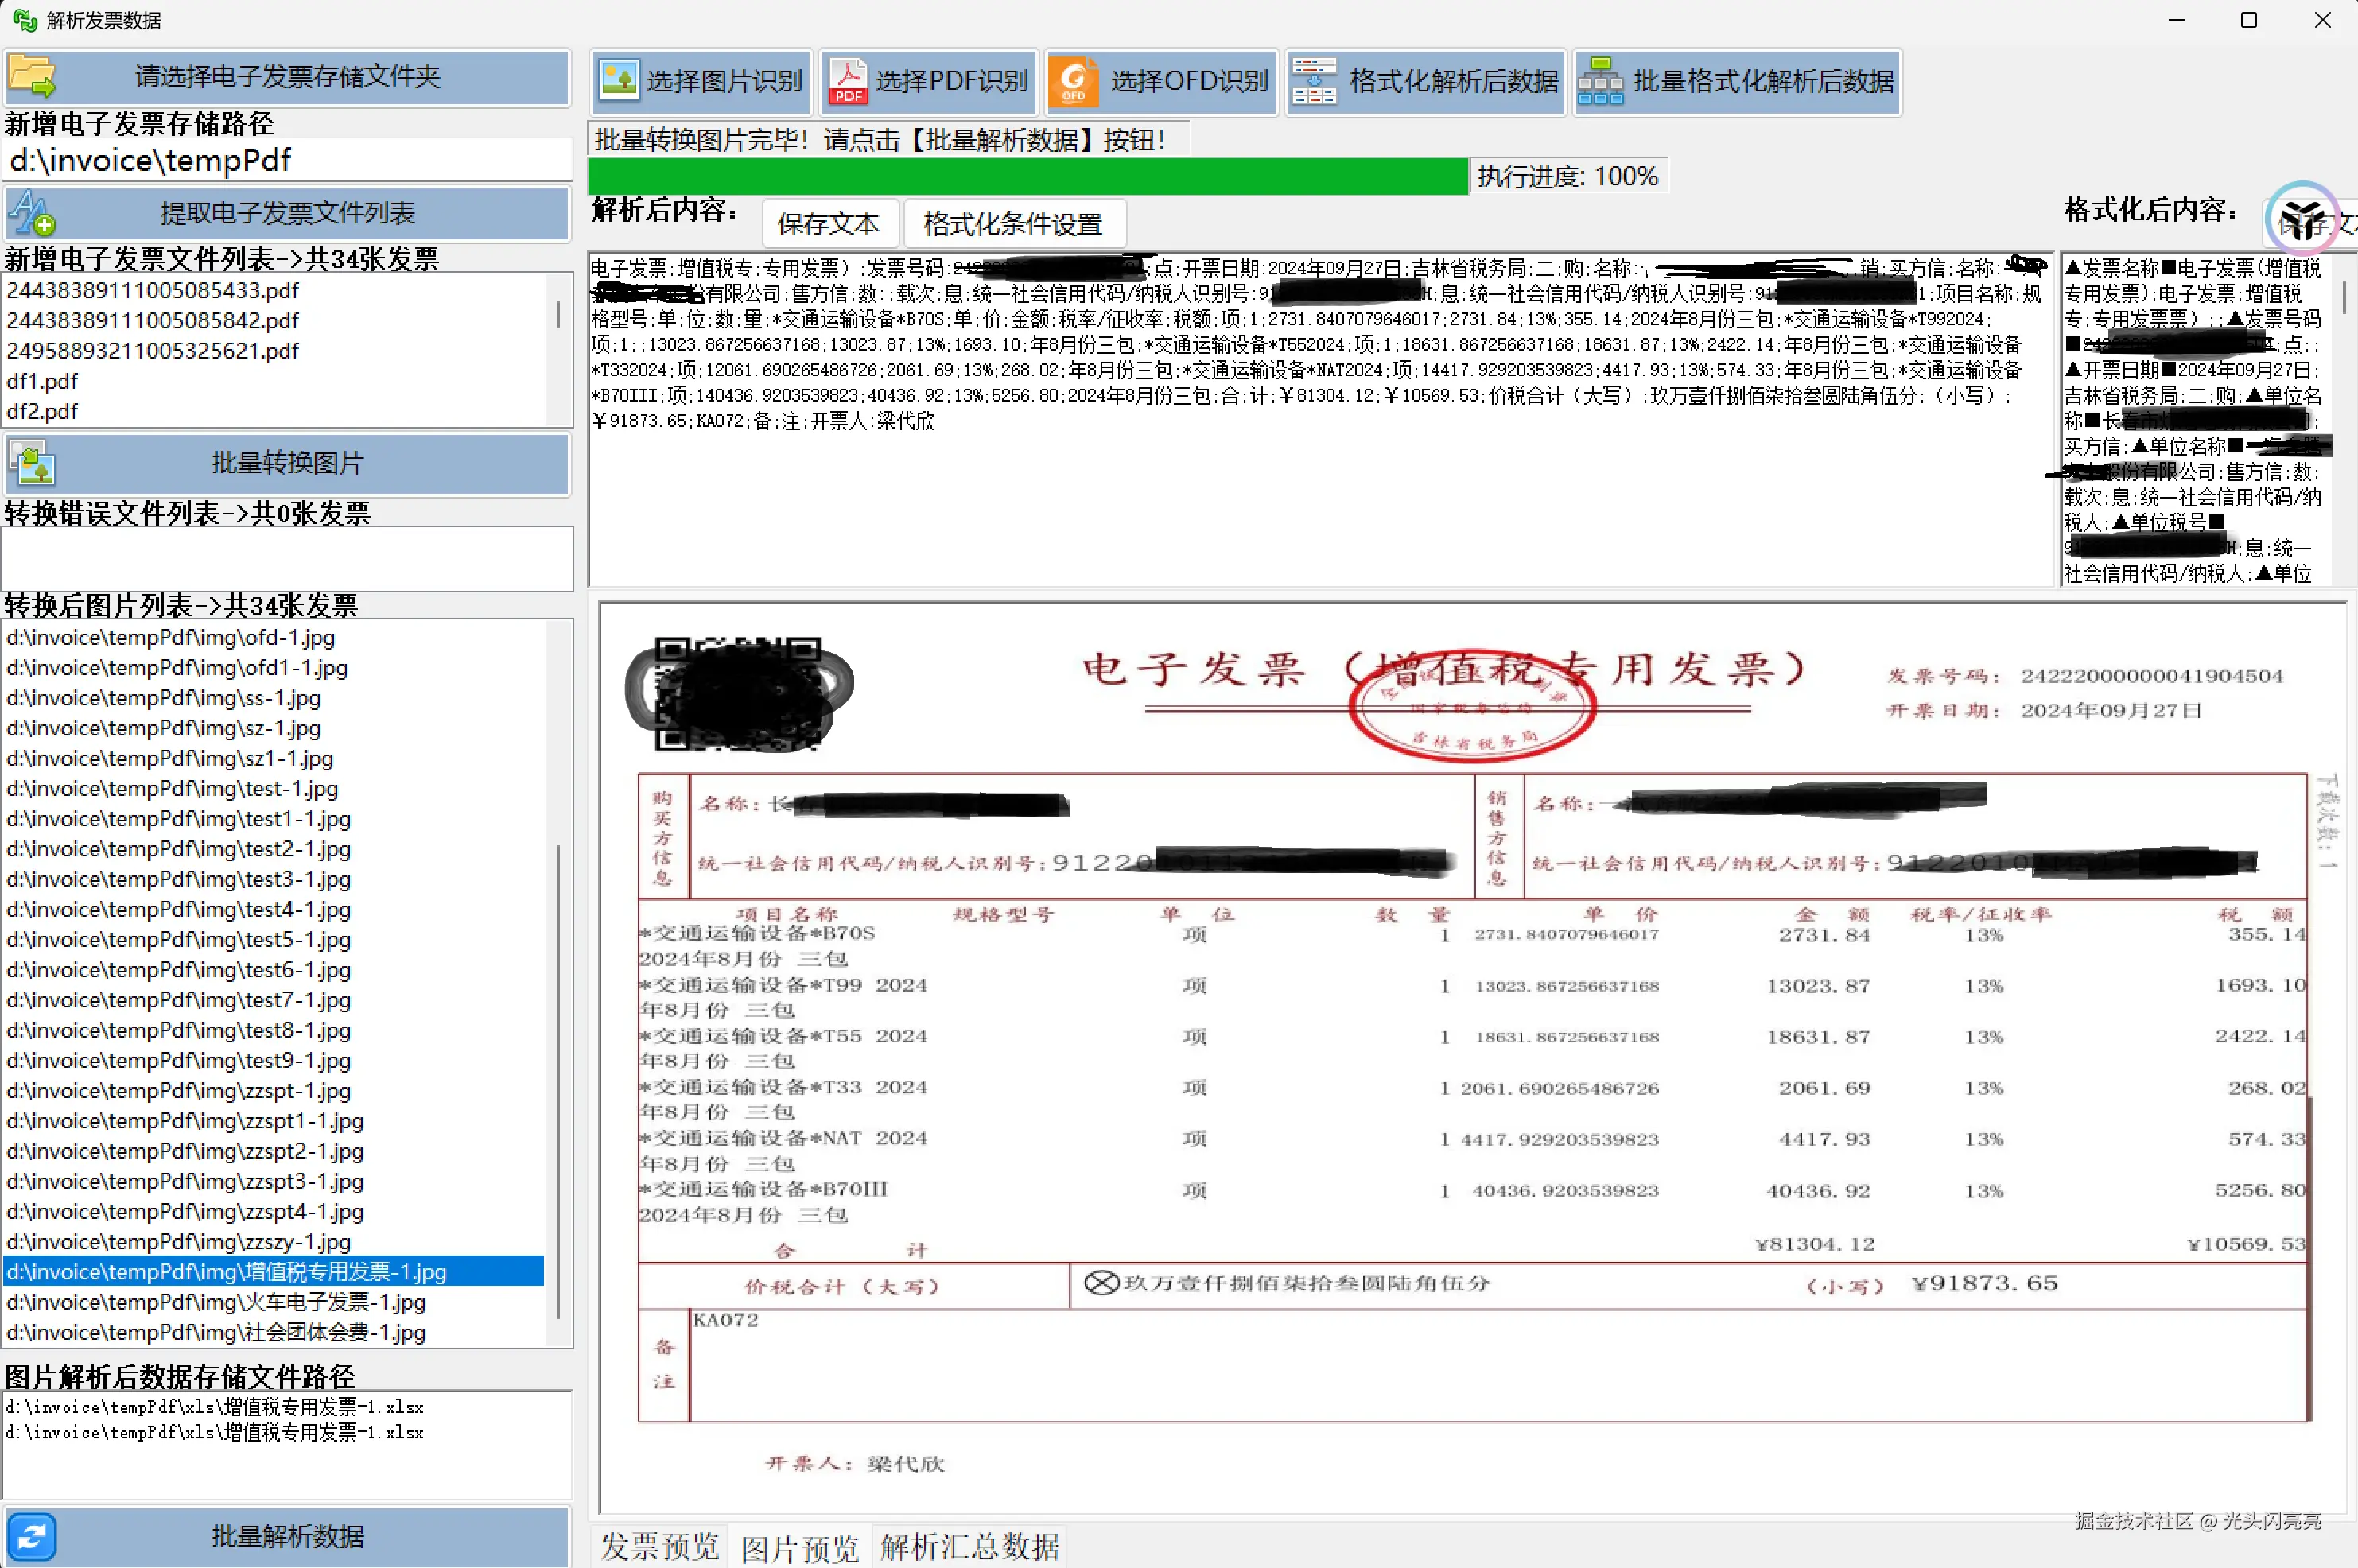The height and width of the screenshot is (1568, 2358).
Task: Select df1.pdf in the invoice file list
Action: (42, 381)
